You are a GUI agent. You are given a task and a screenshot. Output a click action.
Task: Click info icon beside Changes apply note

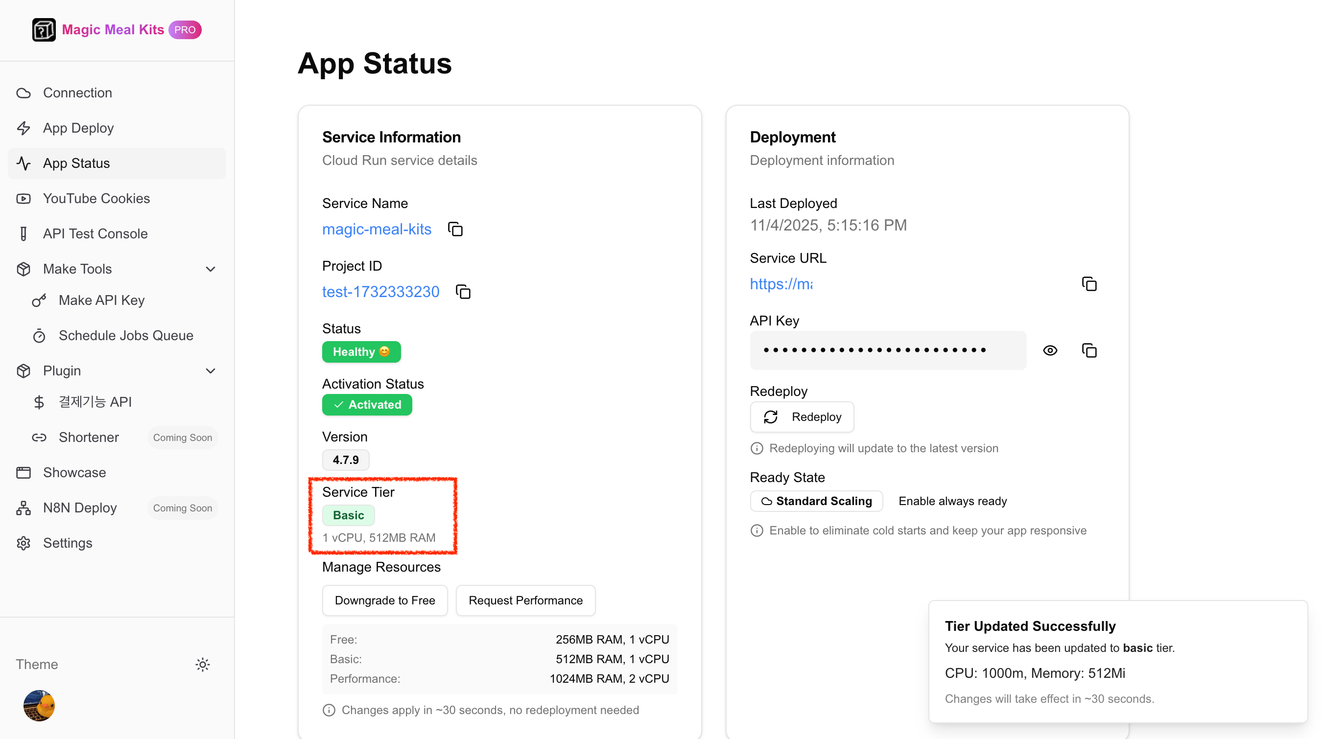[x=329, y=710]
